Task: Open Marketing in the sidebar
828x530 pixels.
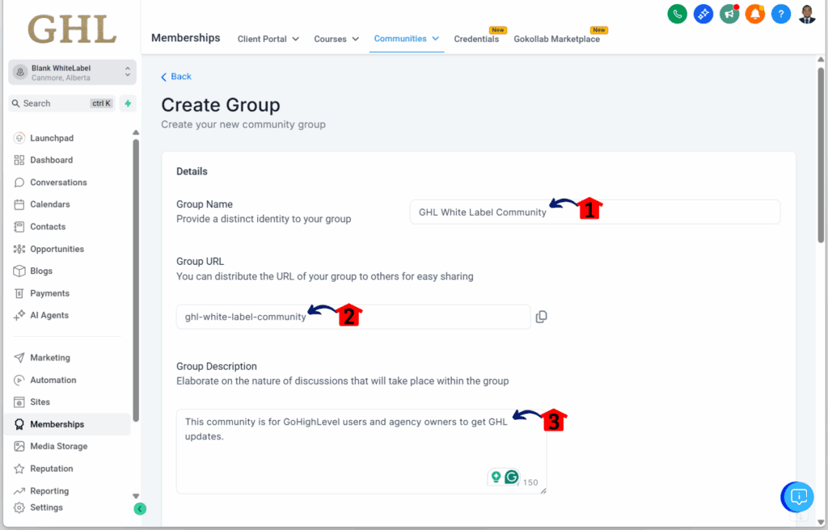Action: (42, 357)
